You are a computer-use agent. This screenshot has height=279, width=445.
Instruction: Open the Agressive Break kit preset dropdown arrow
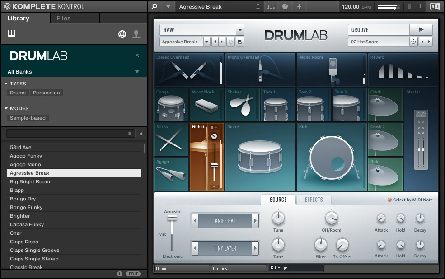206,42
